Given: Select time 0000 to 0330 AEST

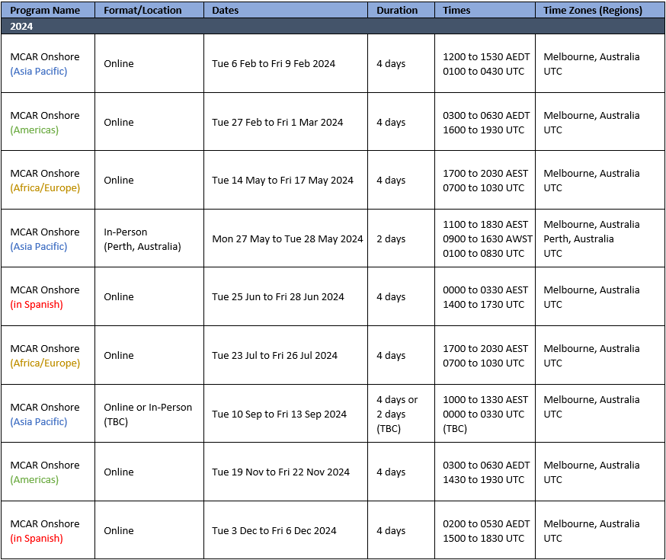Looking at the screenshot, I should (485, 290).
